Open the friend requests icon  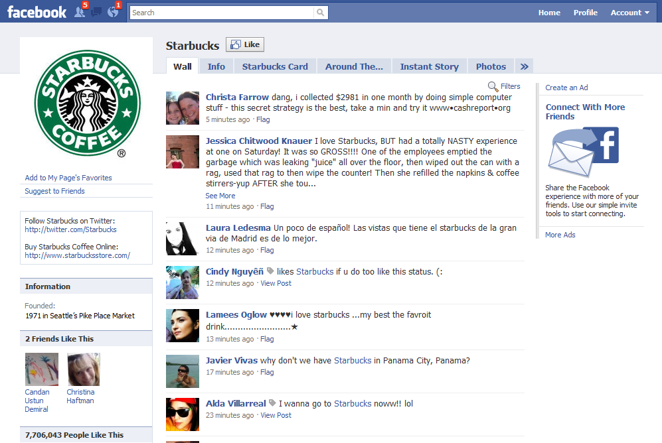[x=79, y=12]
